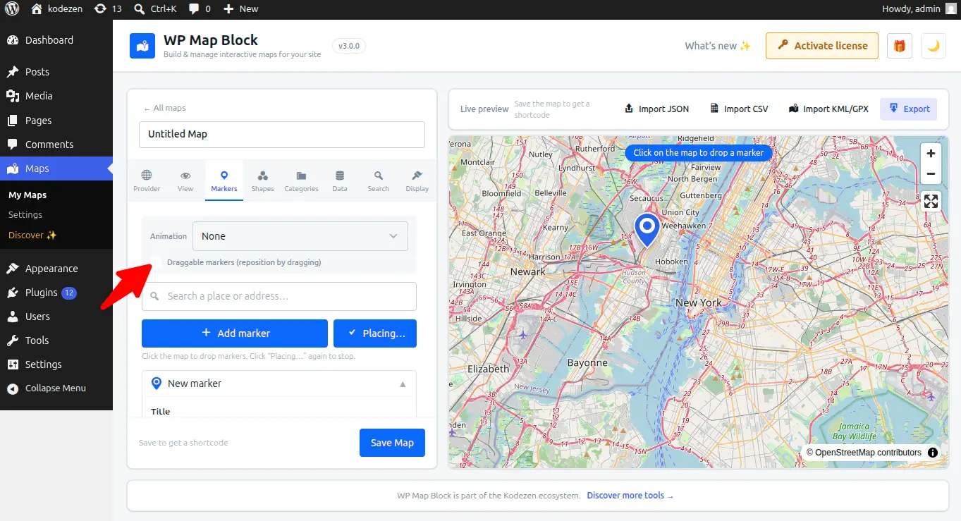Click the Export button
This screenshot has width=961, height=521.
click(x=909, y=109)
